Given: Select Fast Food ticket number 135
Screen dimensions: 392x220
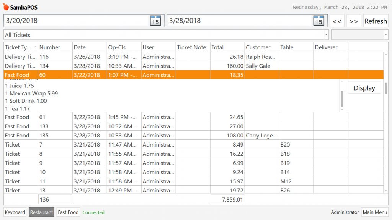Looking at the screenshot, I should pos(193,136).
